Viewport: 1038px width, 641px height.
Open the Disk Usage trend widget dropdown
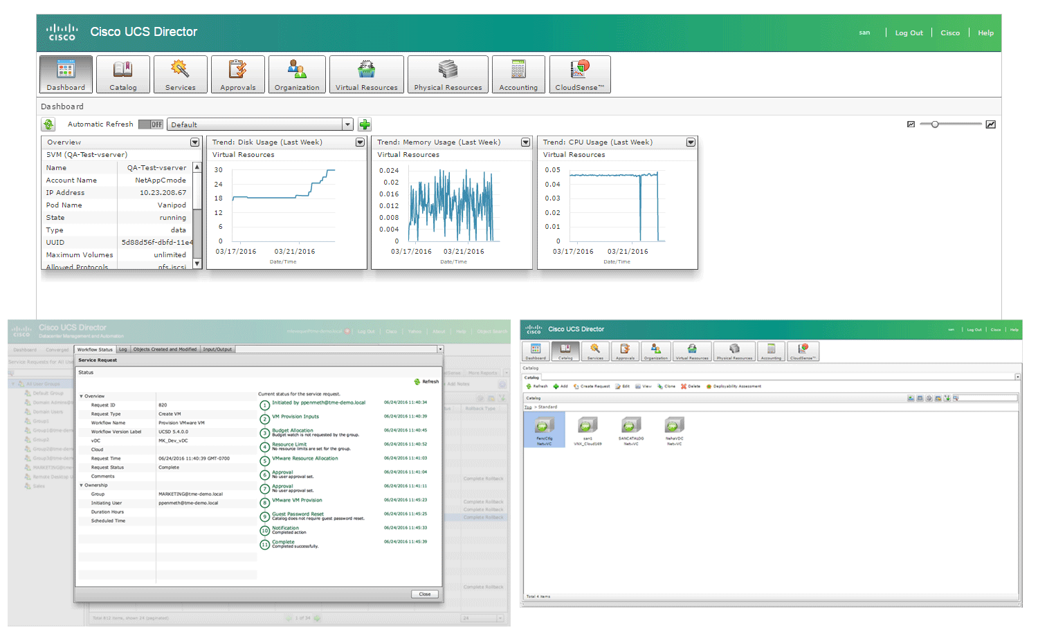[360, 142]
